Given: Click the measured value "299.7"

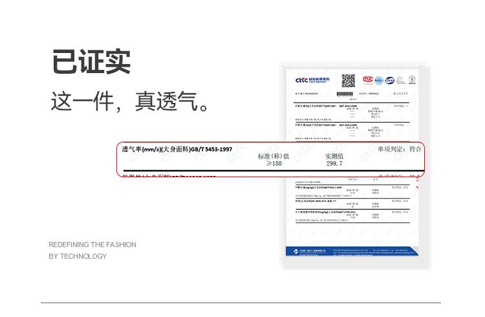Looking at the screenshot, I should [x=334, y=164].
